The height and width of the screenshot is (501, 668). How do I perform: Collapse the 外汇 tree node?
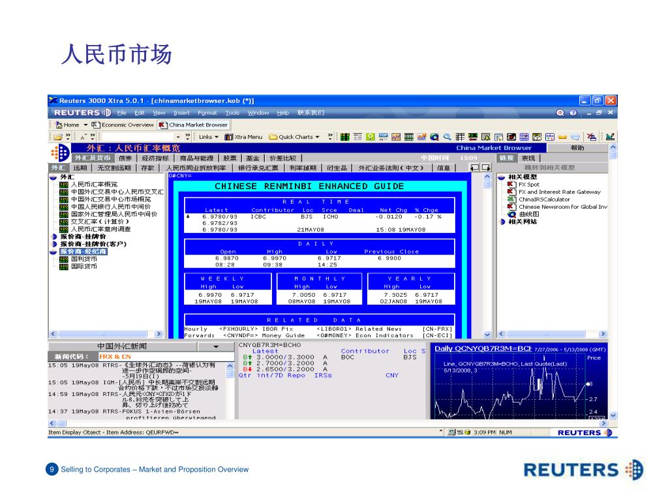(53, 177)
